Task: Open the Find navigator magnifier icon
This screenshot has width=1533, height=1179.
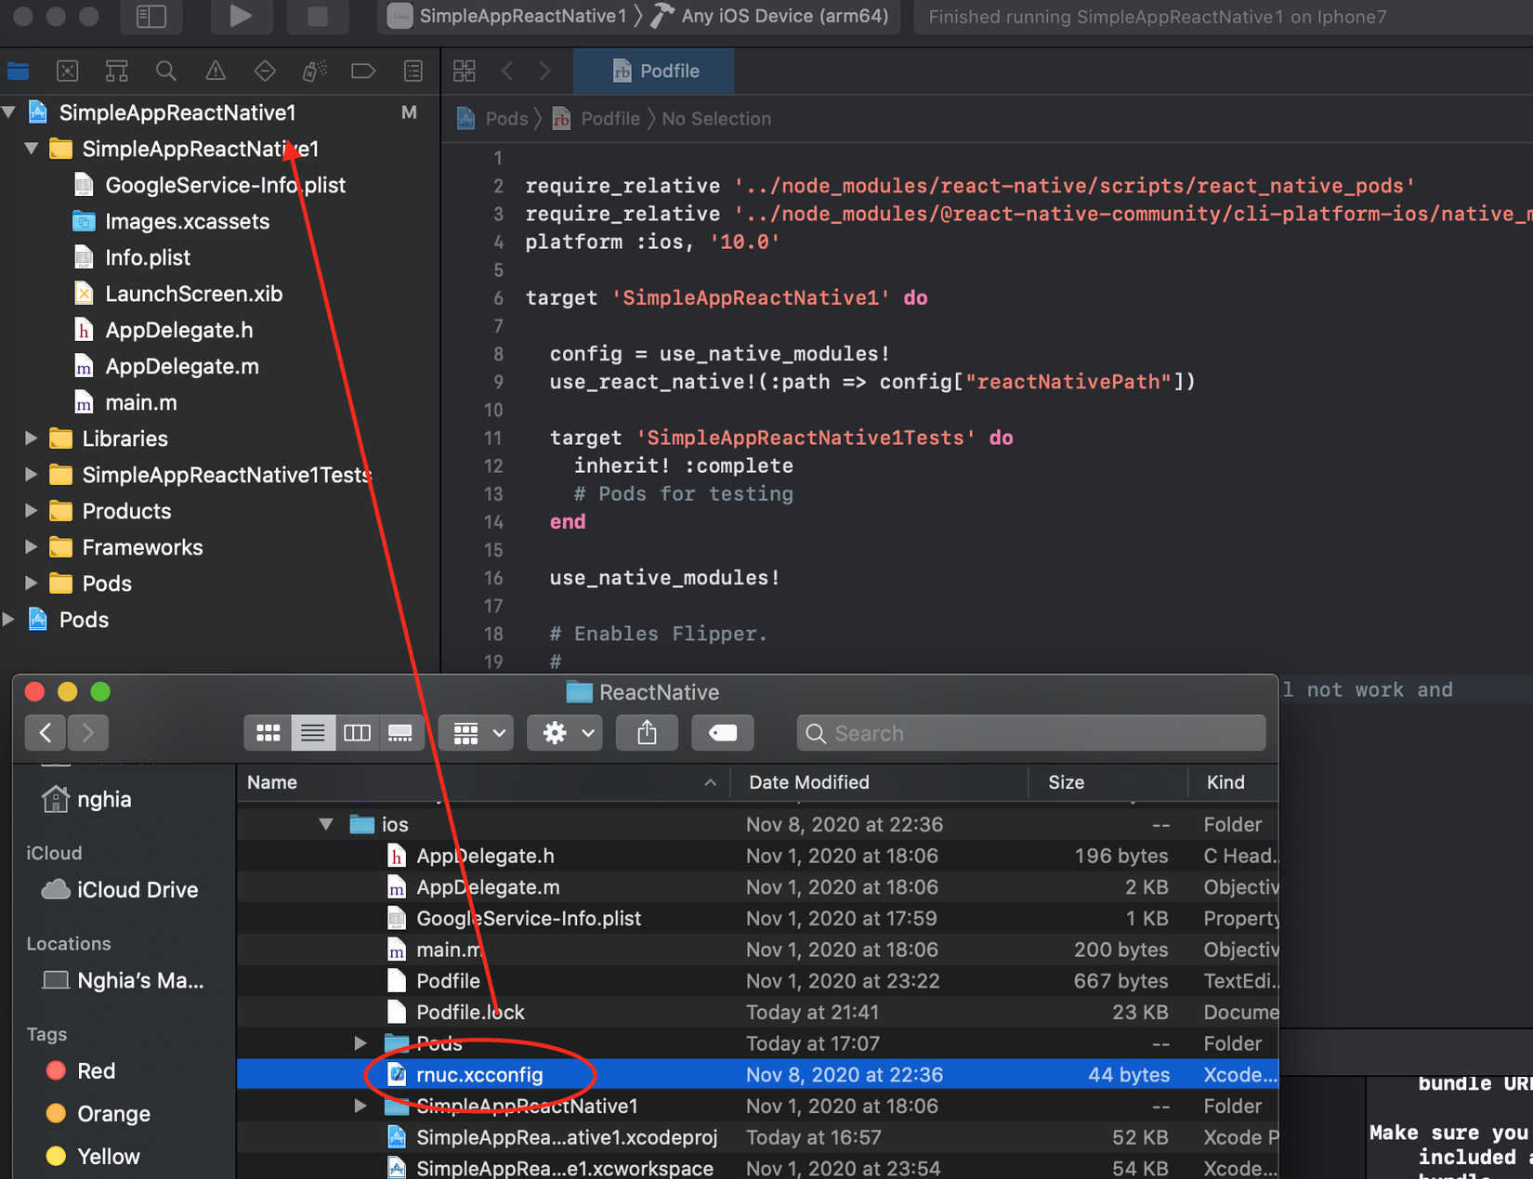Action: coord(166,71)
